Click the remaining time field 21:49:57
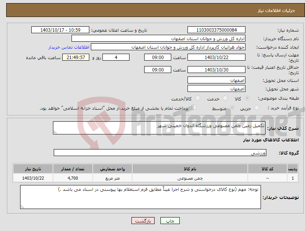This screenshot has width=305, height=231. tap(76, 57)
